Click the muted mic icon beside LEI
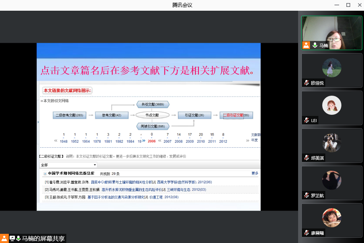 (307, 120)
